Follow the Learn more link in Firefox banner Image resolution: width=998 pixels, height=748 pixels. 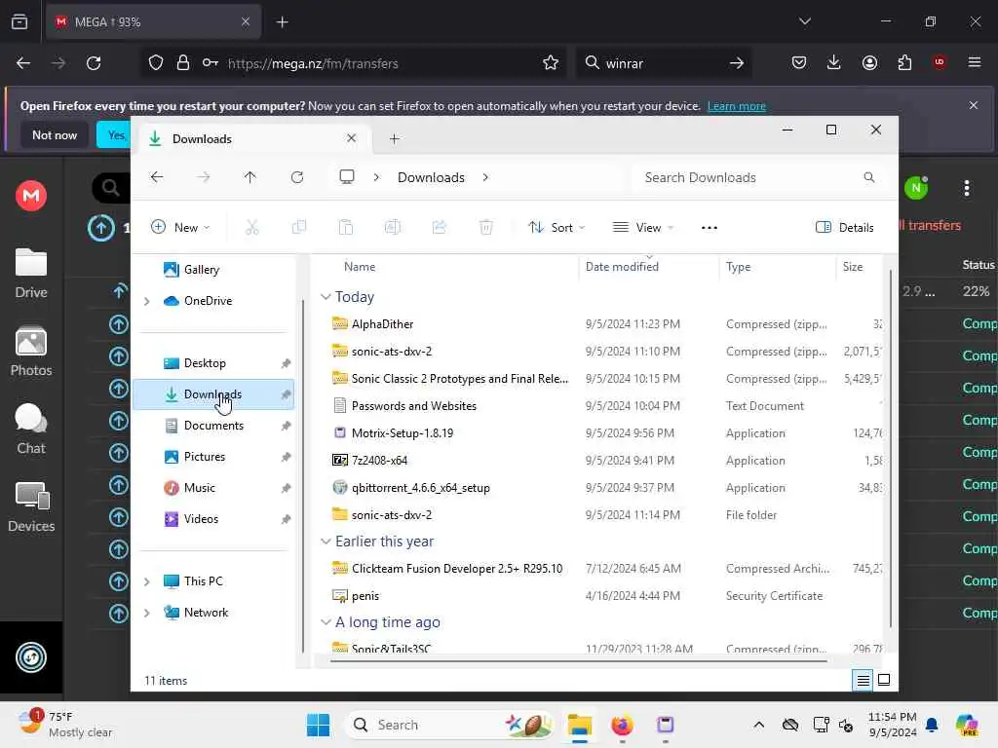click(x=737, y=106)
